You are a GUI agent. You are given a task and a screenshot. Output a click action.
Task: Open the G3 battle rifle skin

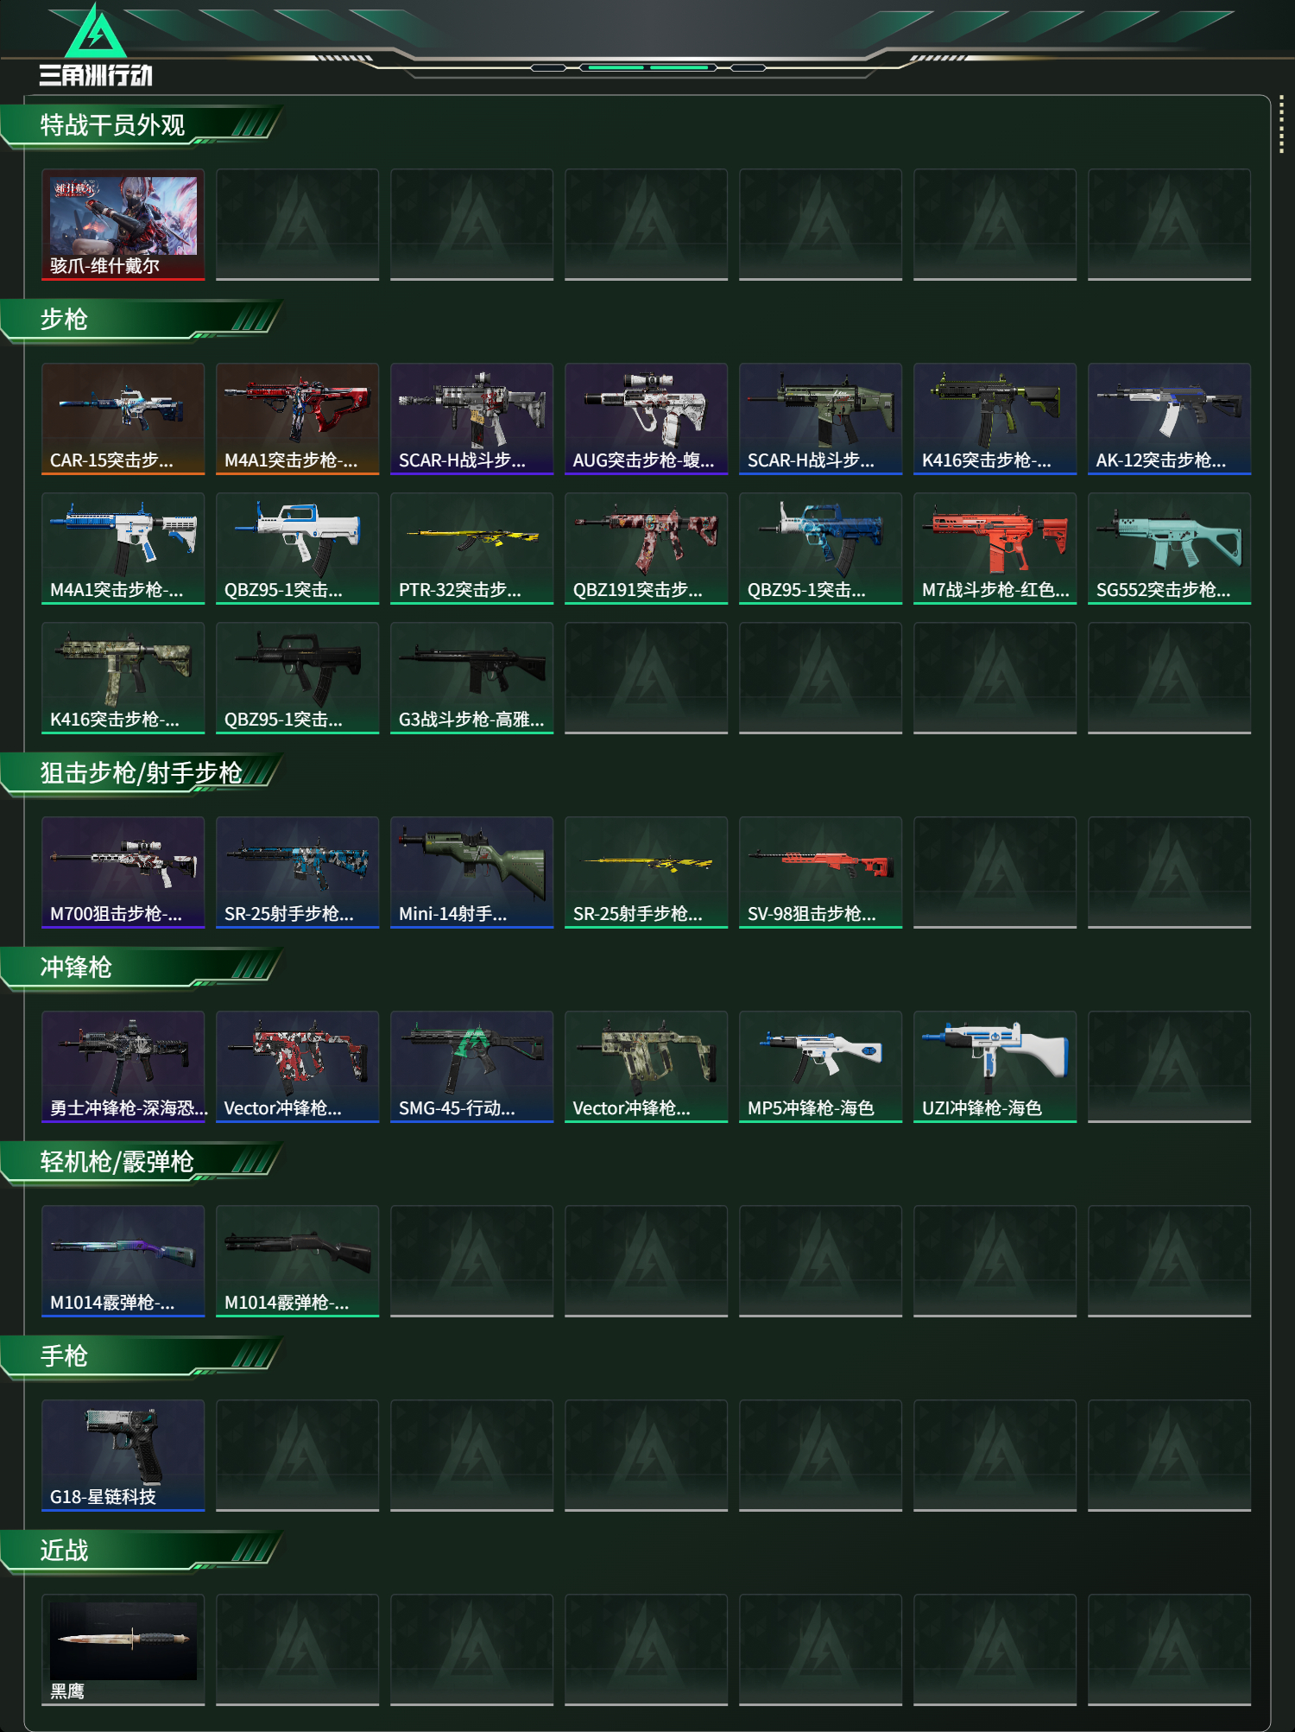coord(471,678)
